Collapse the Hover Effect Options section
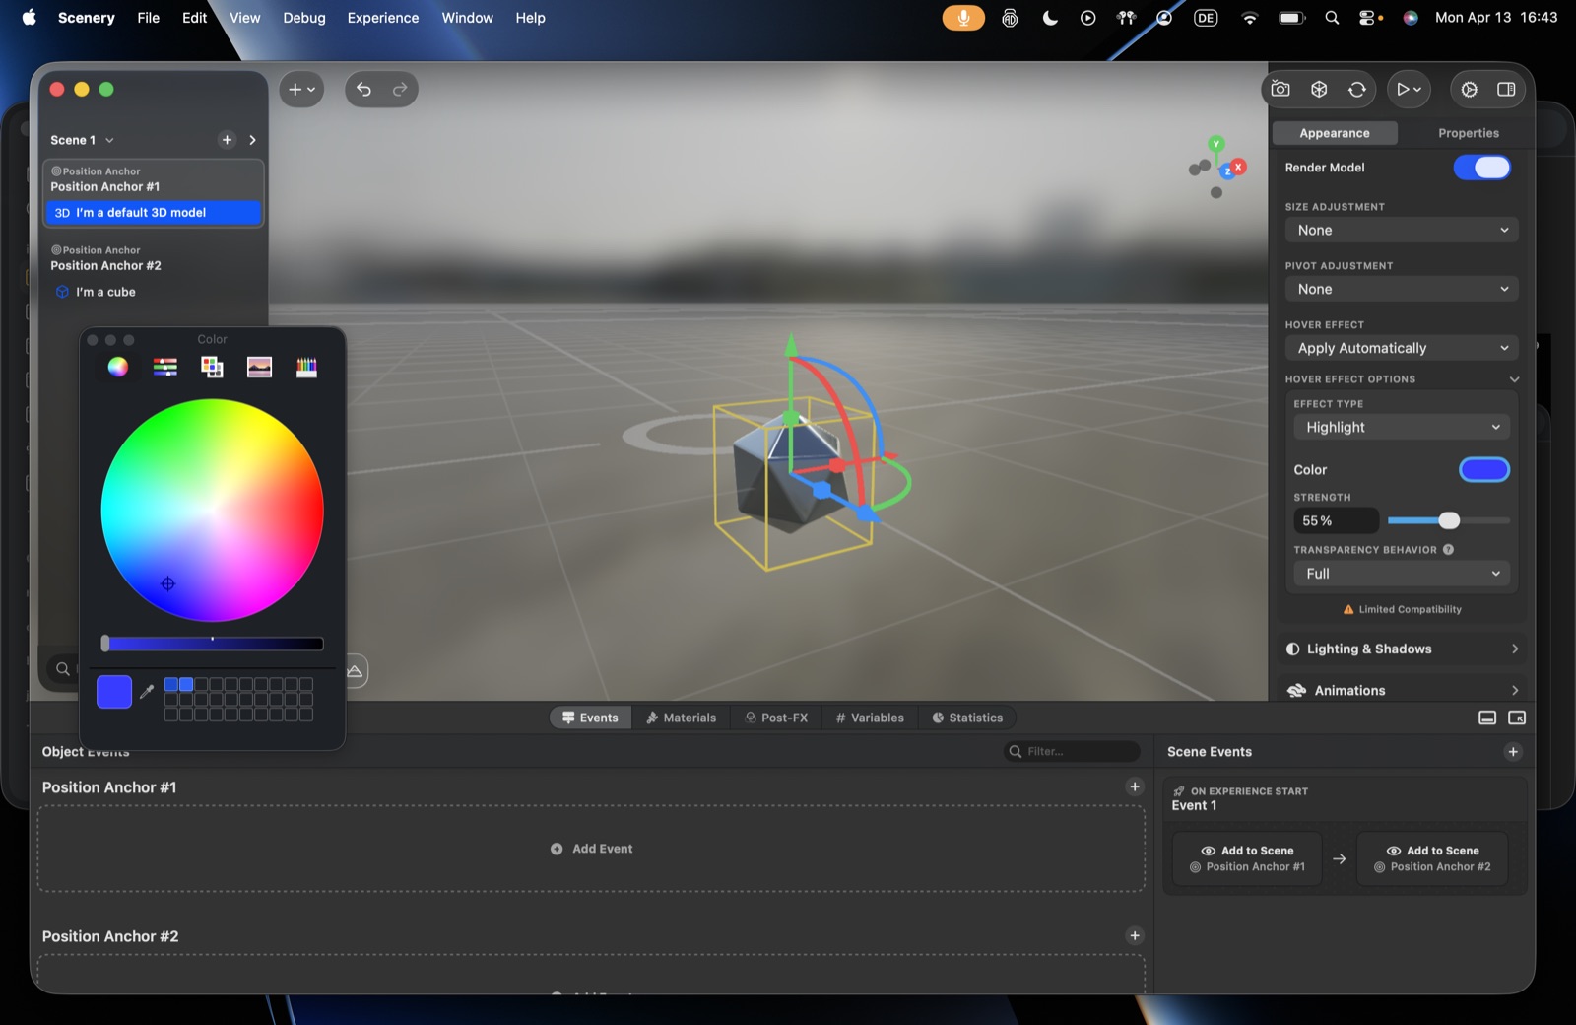This screenshot has width=1576, height=1025. (1514, 379)
